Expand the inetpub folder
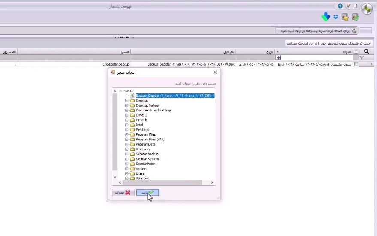This screenshot has height=236, width=377. [127, 120]
